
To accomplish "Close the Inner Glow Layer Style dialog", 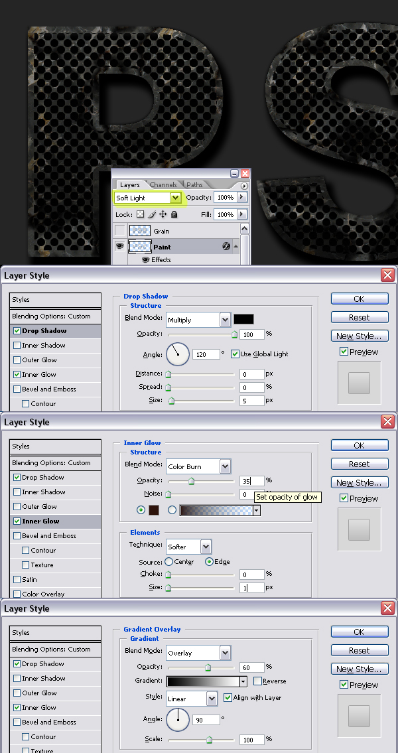I will (387, 421).
